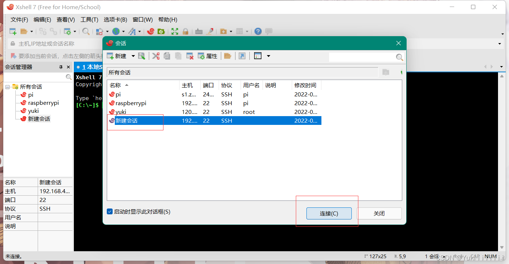Open the address bar dropdown arrow at right
Screen dimensions: 509x264
coord(500,44)
